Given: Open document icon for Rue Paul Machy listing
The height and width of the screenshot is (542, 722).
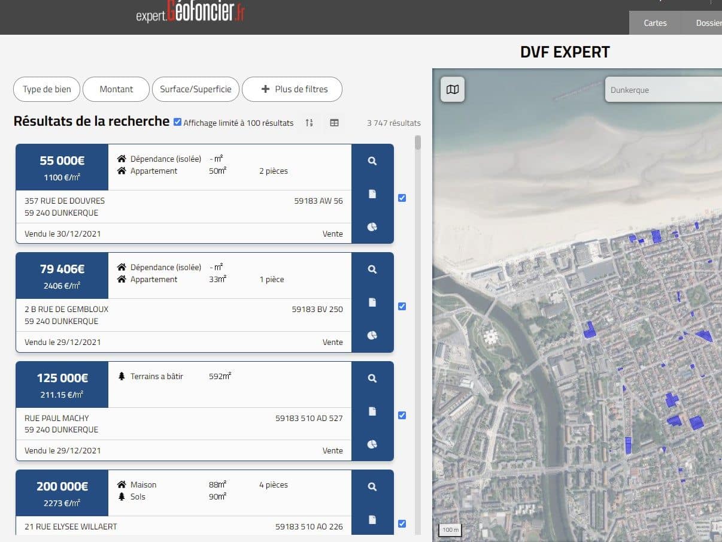Looking at the screenshot, I should (x=372, y=411).
